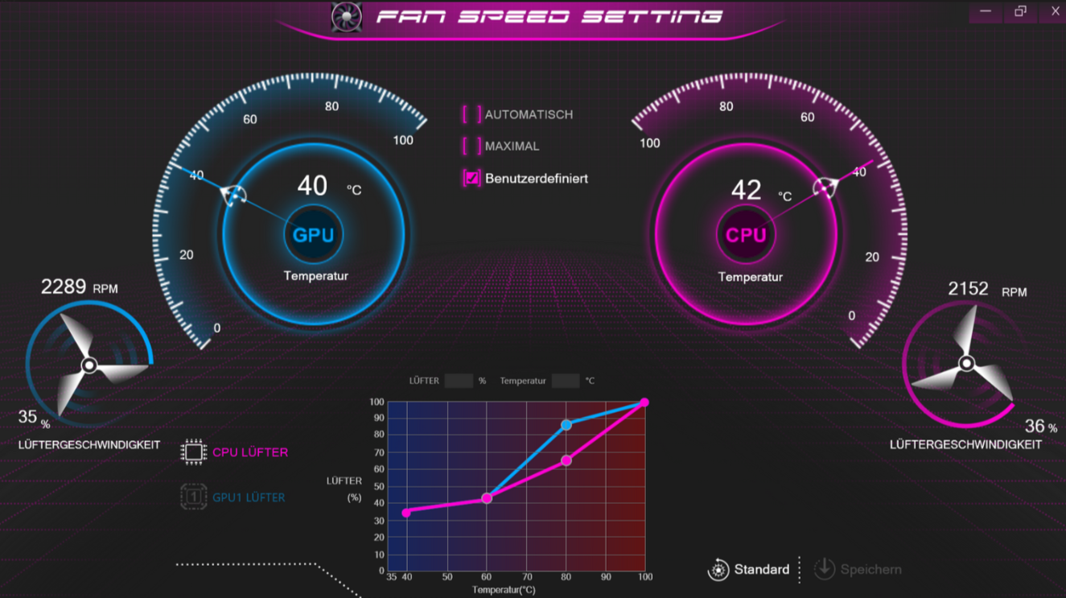
Task: Click the blue GPU fan blade icon
Action: [89, 365]
